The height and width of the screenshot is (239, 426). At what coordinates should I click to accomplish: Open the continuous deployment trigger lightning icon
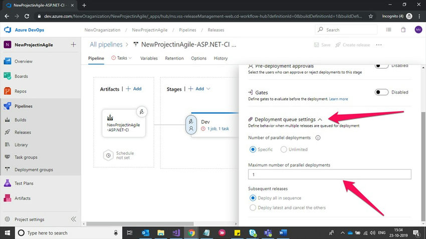point(142,112)
